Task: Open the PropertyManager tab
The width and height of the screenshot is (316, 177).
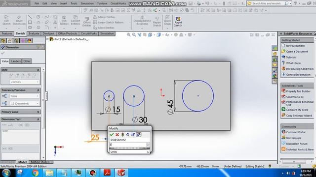Action: pyautogui.click(x=10, y=41)
